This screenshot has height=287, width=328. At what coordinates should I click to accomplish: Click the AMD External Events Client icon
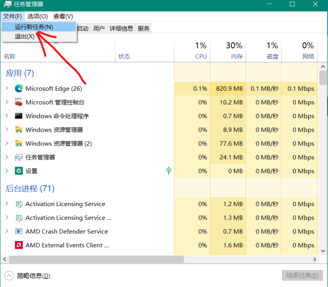(19, 245)
